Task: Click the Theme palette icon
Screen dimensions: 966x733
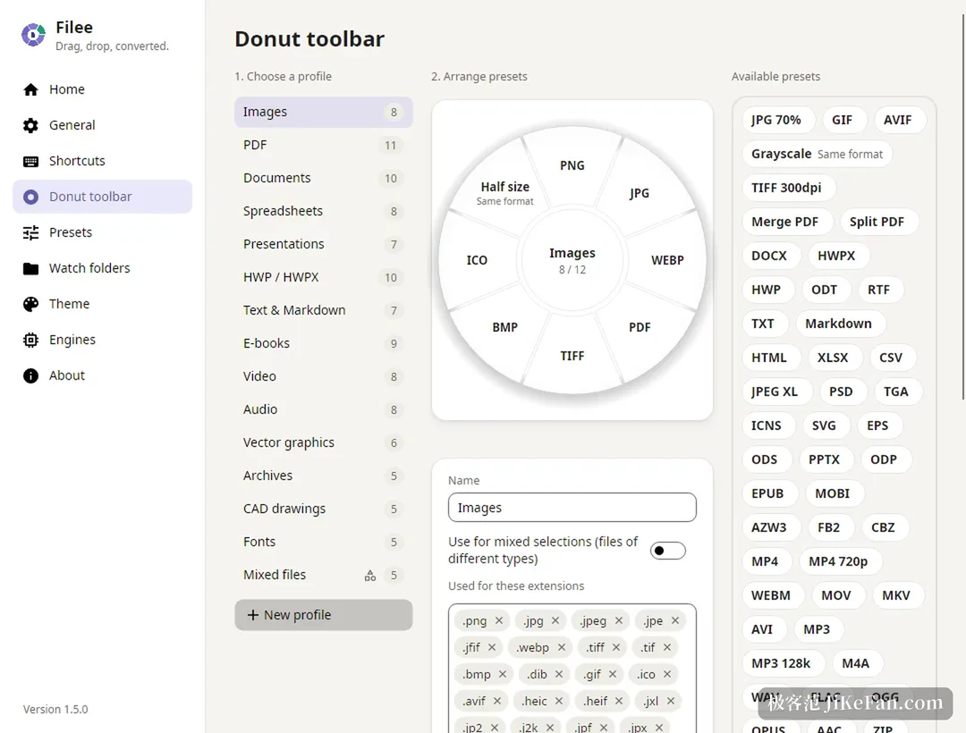Action: [x=30, y=304]
